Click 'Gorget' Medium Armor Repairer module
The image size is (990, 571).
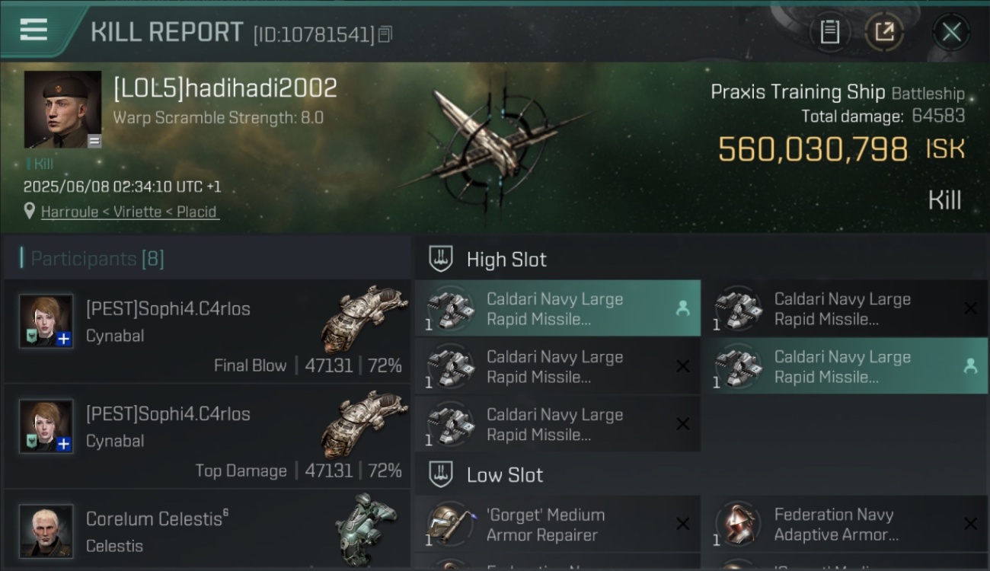pyautogui.click(x=557, y=524)
